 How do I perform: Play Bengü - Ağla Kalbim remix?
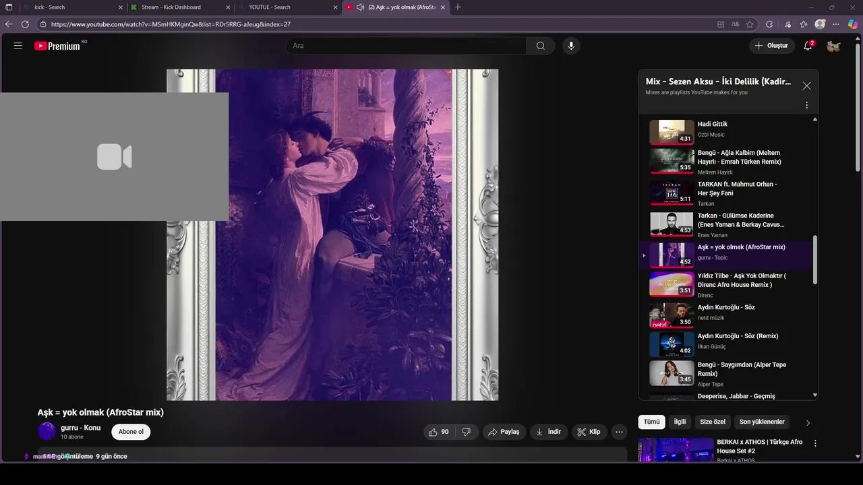click(x=726, y=162)
